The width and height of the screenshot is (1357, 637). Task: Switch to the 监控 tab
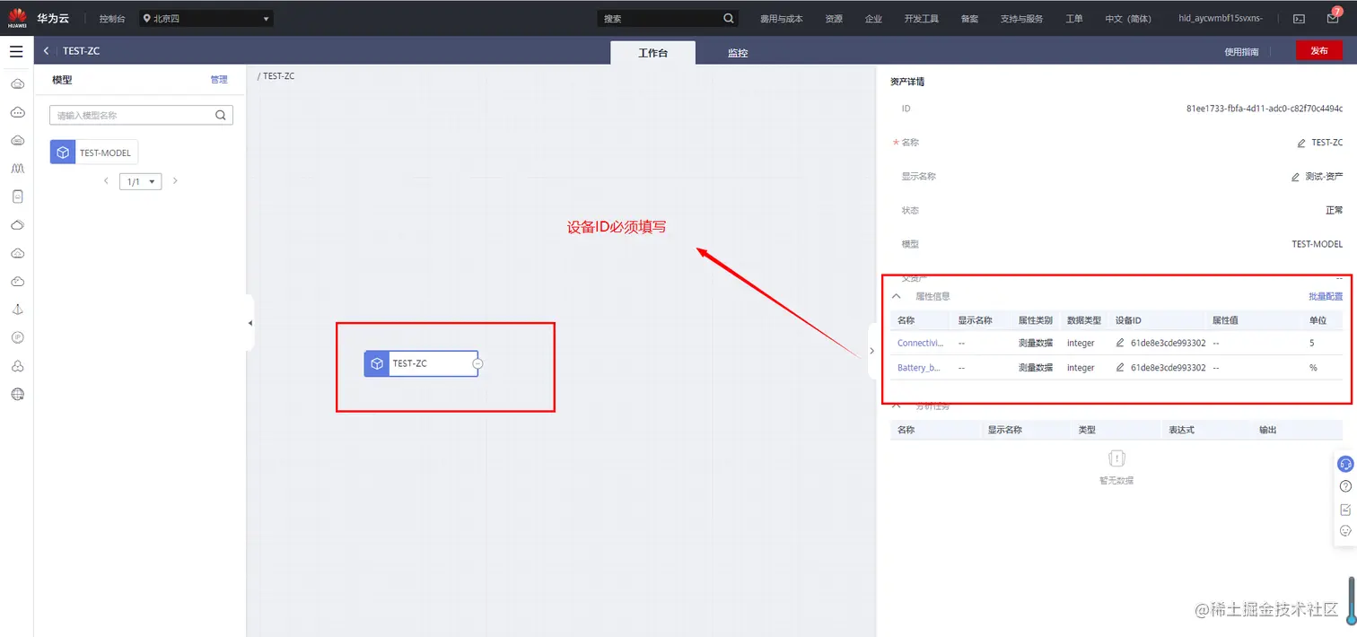pos(738,53)
